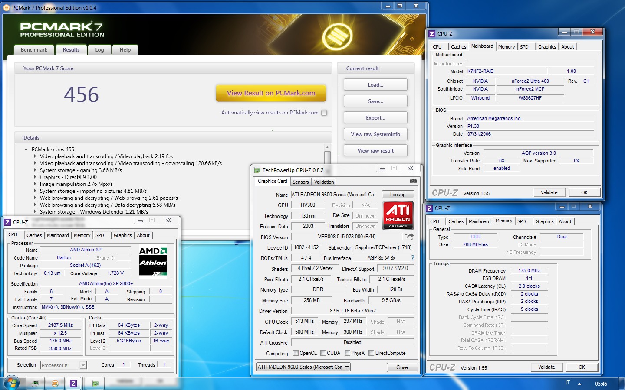The height and width of the screenshot is (390, 625).
Task: Collapse the PCMark score 456 tree node
Action: (26, 149)
